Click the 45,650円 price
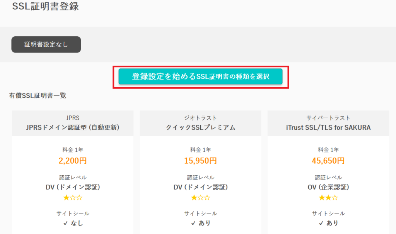396x234 pixels. coord(328,160)
